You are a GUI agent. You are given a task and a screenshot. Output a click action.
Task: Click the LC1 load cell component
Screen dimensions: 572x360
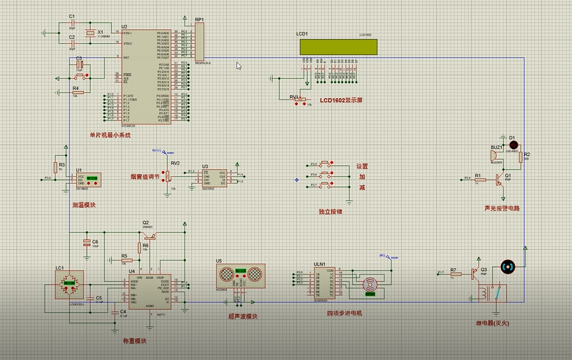68,284
